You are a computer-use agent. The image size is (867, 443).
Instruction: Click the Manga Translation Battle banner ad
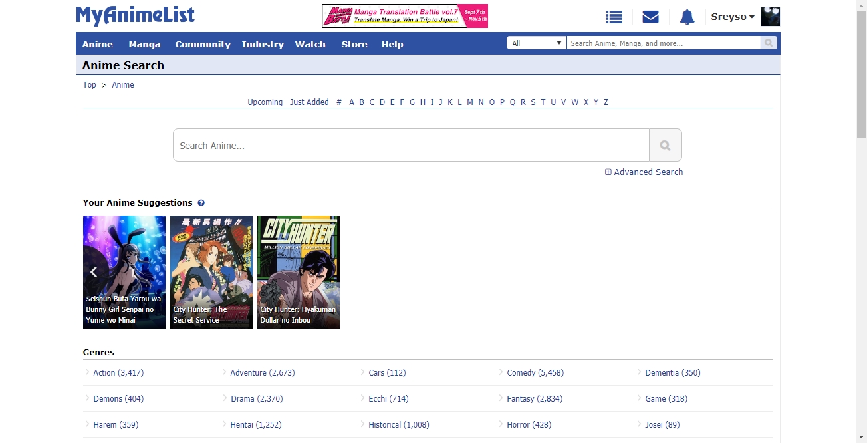[x=405, y=16]
